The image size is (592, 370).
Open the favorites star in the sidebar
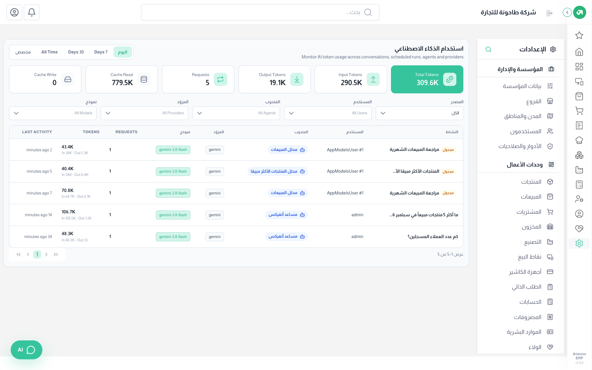[579, 35]
